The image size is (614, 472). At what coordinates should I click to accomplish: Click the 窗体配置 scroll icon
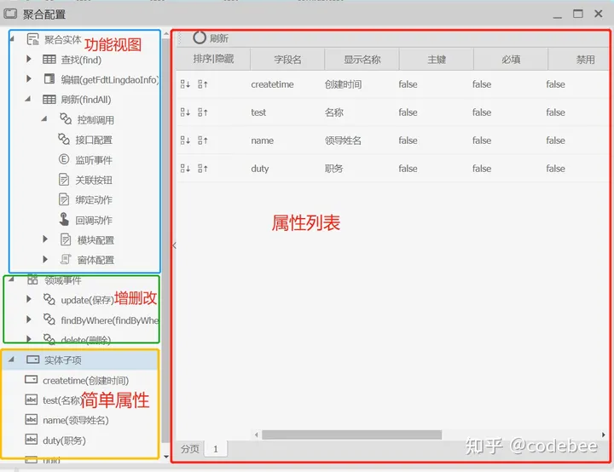[x=66, y=259]
